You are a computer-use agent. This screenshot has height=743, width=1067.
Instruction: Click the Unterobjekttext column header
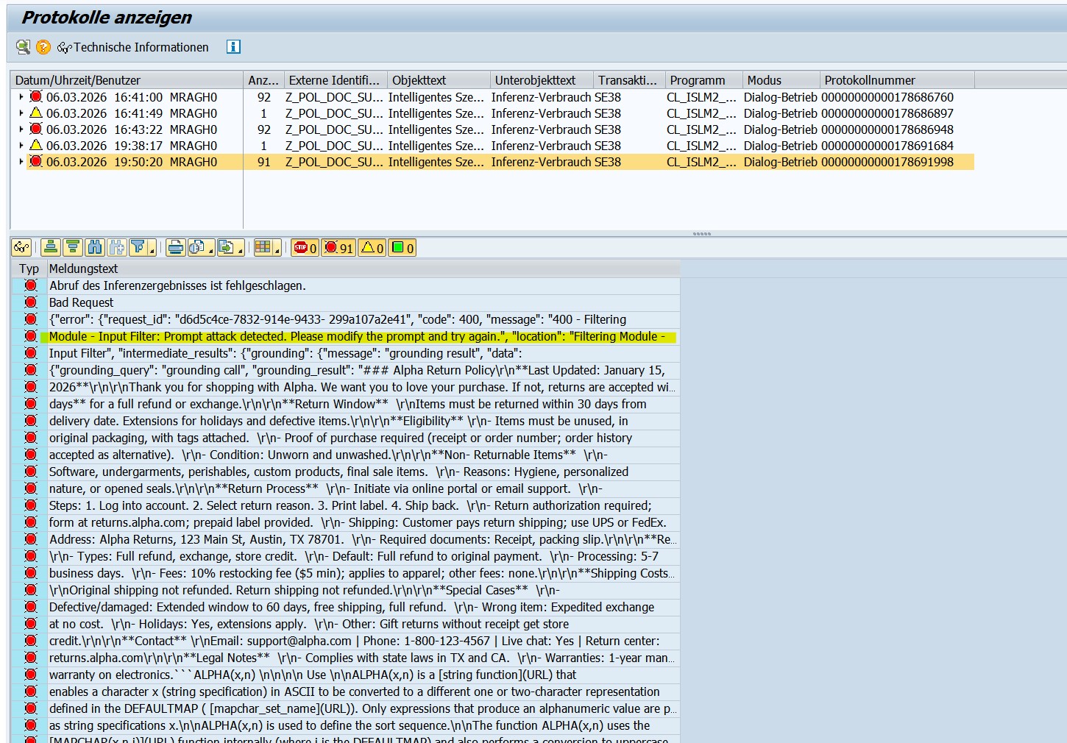coord(542,80)
